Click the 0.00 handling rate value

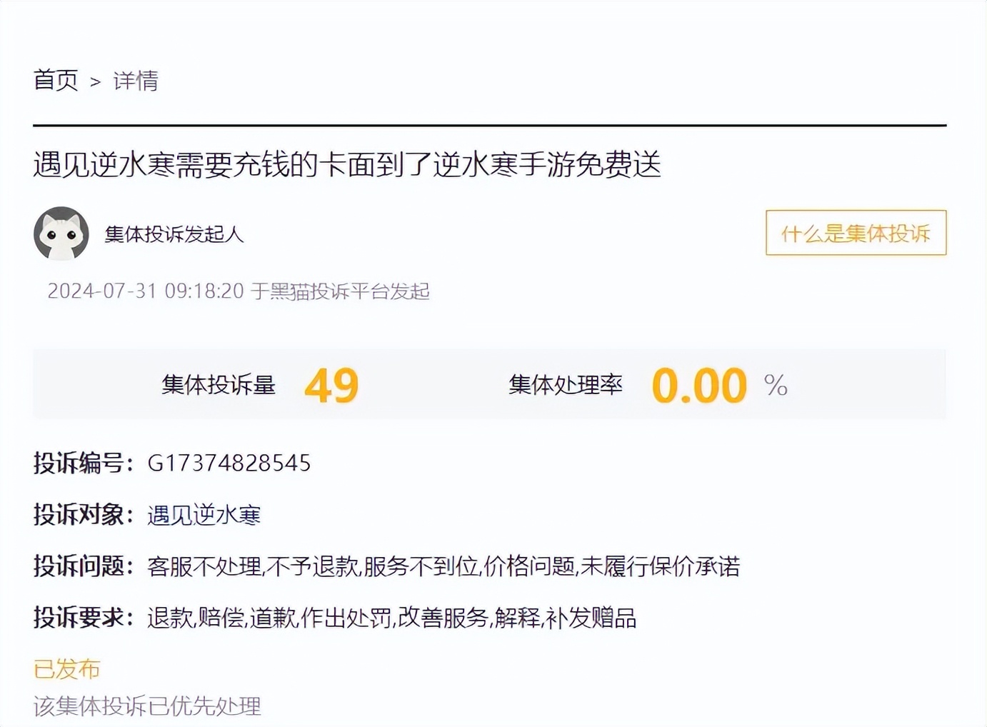click(699, 386)
